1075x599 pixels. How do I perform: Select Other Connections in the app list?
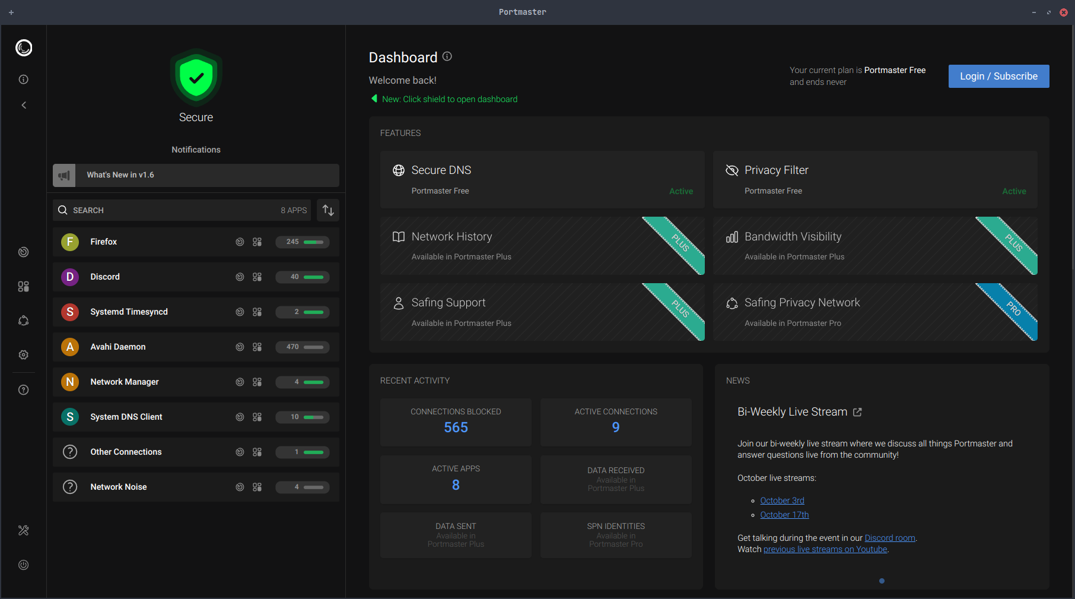pyautogui.click(x=196, y=452)
